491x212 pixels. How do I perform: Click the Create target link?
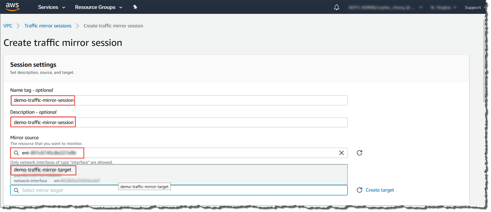point(380,190)
